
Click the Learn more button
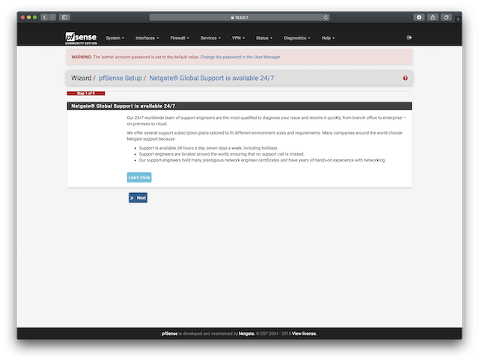(139, 177)
